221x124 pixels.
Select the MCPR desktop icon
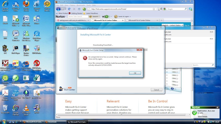click(37, 109)
